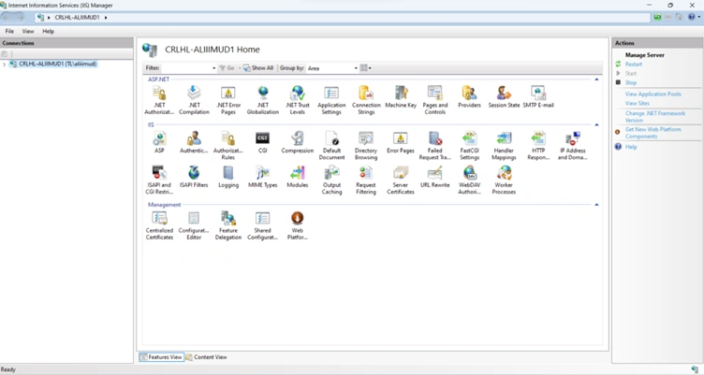Open Configuration Editor
The width and height of the screenshot is (704, 375).
(x=194, y=225)
